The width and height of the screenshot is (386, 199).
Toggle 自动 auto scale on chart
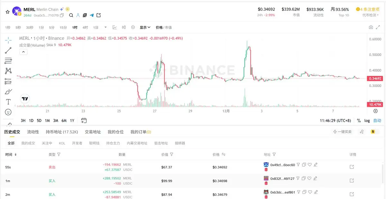click(377, 121)
